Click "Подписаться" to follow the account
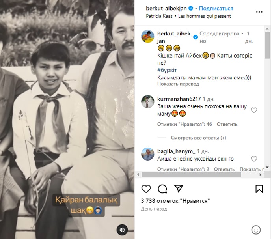The height and width of the screenshot is (239, 272). click(216, 8)
